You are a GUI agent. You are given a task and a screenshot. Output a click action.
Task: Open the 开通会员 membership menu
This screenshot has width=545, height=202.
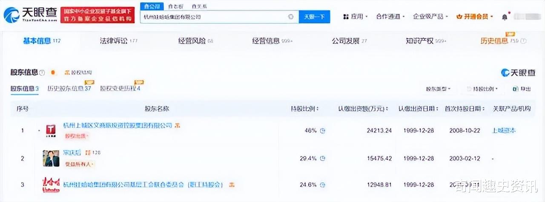(x=474, y=17)
